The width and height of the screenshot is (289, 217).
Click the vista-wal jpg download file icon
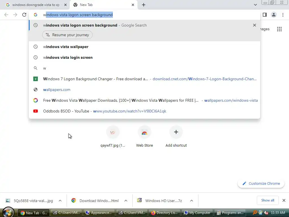[8, 201]
